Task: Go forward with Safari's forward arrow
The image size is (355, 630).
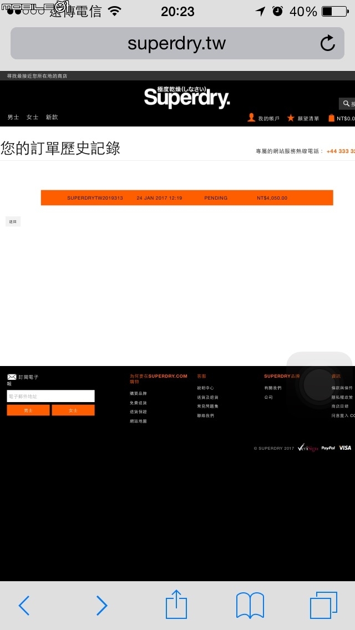Action: pos(102,605)
